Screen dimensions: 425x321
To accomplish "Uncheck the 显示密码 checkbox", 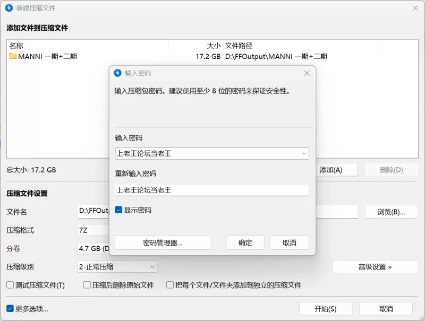I will [118, 210].
